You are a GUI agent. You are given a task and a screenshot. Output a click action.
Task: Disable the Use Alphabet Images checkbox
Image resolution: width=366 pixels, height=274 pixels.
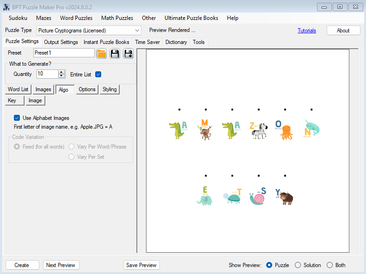(17, 118)
